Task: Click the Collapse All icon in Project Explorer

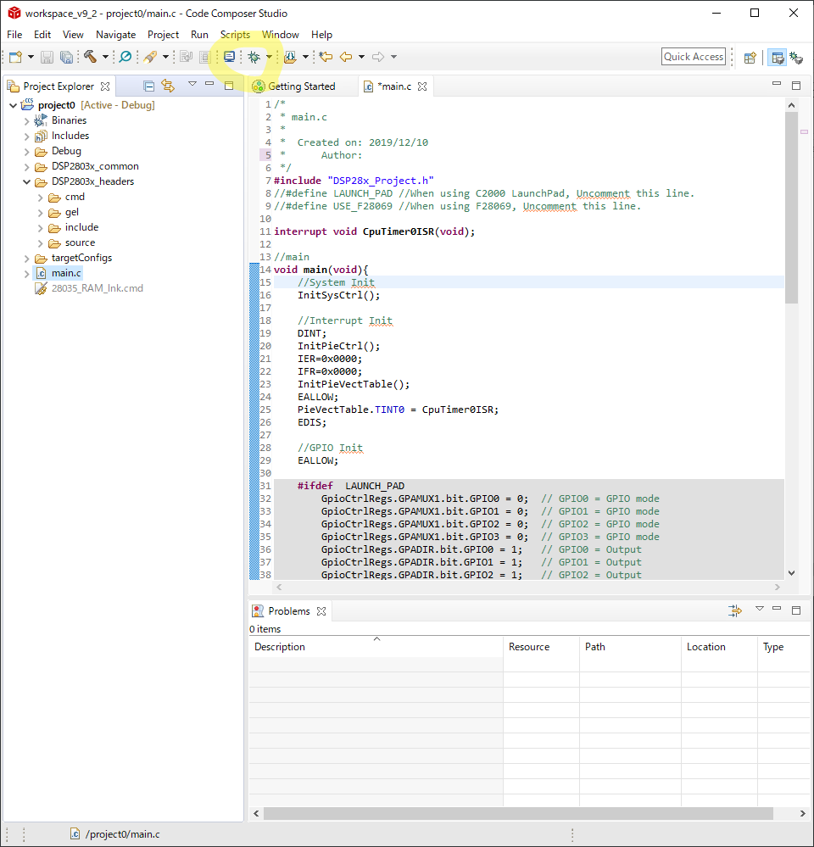Action: [149, 86]
